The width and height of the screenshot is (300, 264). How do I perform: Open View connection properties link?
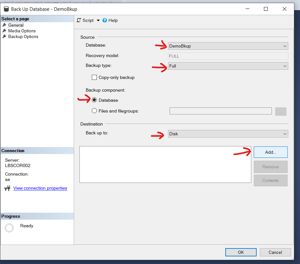point(40,188)
